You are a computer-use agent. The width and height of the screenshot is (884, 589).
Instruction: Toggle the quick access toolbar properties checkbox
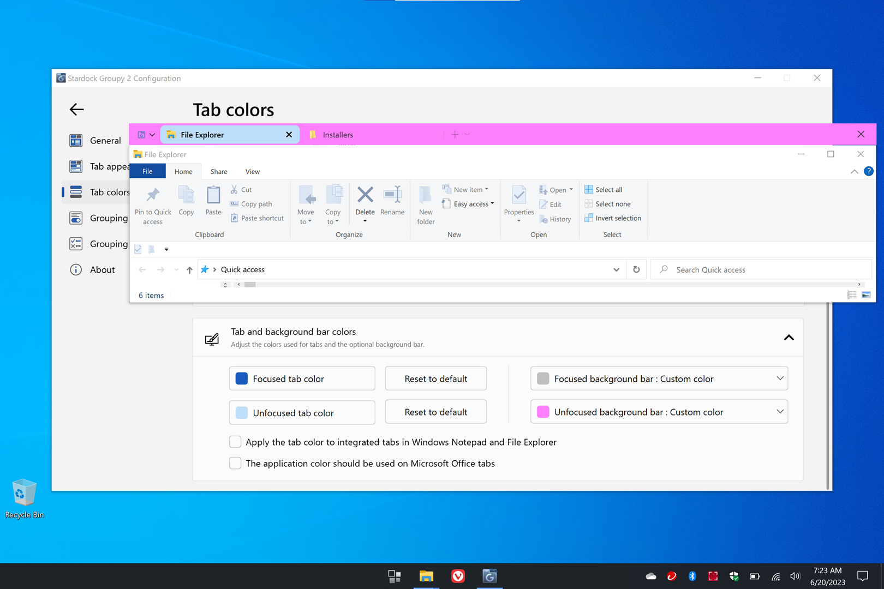click(x=138, y=249)
